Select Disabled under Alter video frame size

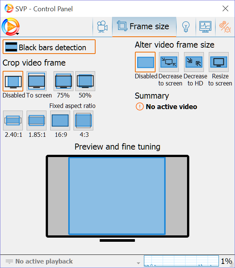click(x=145, y=62)
